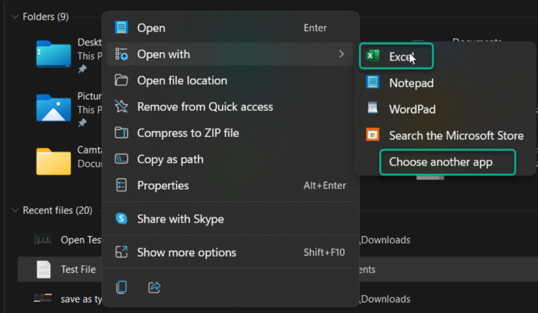Image resolution: width=538 pixels, height=313 pixels.
Task: Select the Microsoft Store icon
Action: (373, 135)
